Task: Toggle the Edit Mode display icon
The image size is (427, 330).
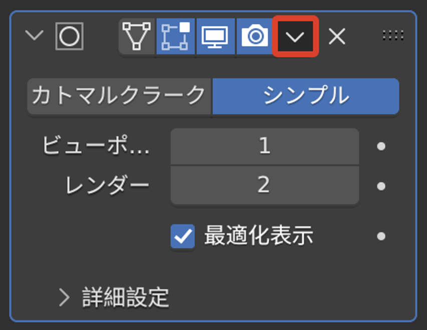Action: pyautogui.click(x=175, y=36)
